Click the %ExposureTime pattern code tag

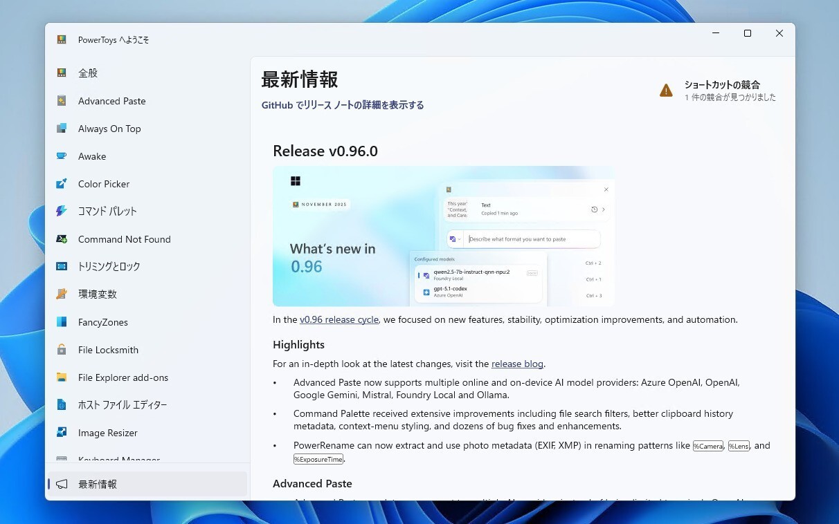point(318,459)
